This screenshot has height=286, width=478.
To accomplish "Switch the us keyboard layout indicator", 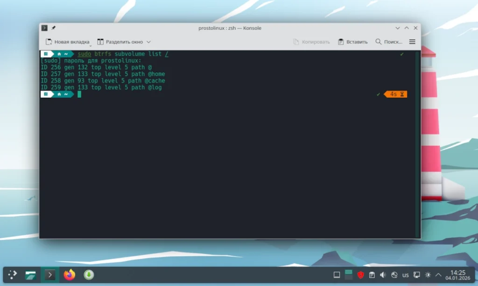I will pyautogui.click(x=406, y=275).
